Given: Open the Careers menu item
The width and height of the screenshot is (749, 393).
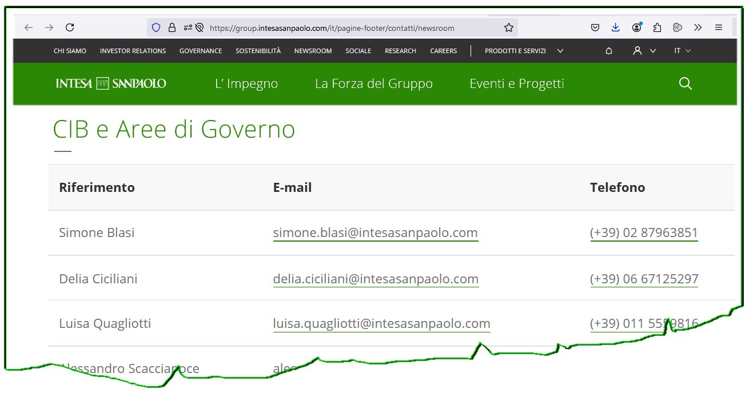Looking at the screenshot, I should tap(443, 51).
